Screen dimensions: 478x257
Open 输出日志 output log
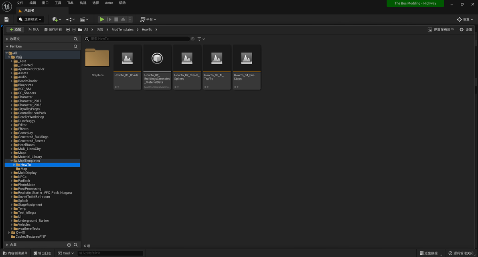coord(43,253)
